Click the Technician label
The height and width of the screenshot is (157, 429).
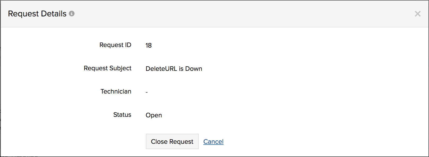(x=116, y=91)
